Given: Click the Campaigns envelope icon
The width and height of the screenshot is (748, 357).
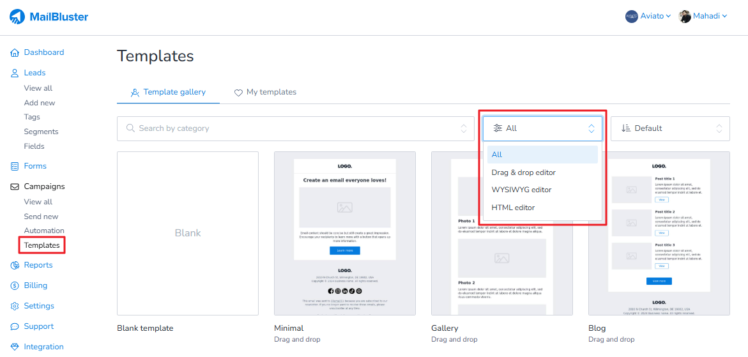Looking at the screenshot, I should tap(15, 186).
